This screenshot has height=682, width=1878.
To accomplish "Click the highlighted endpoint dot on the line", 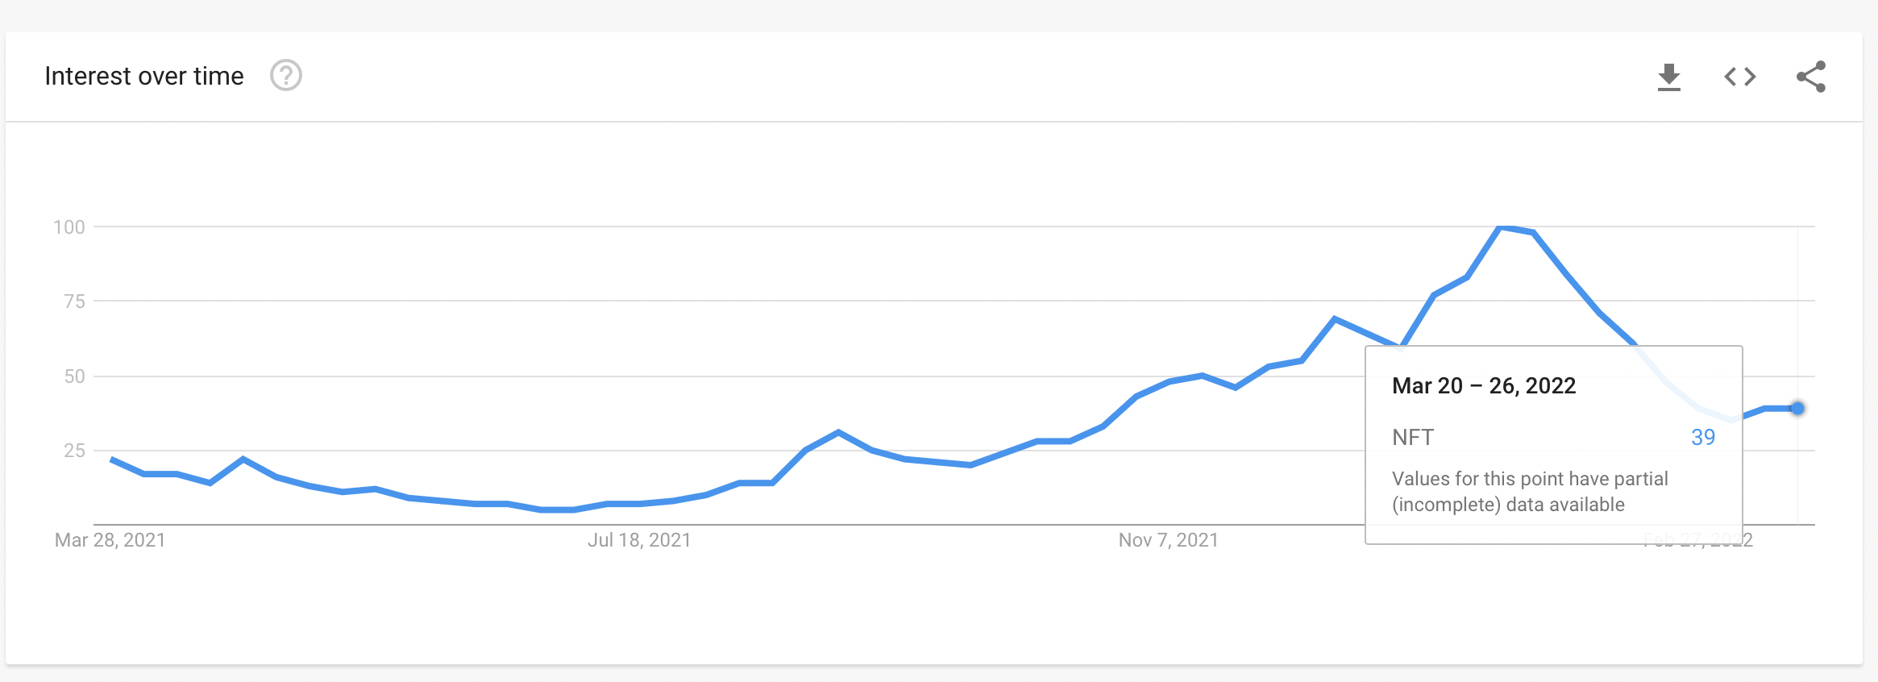I will [x=1797, y=409].
